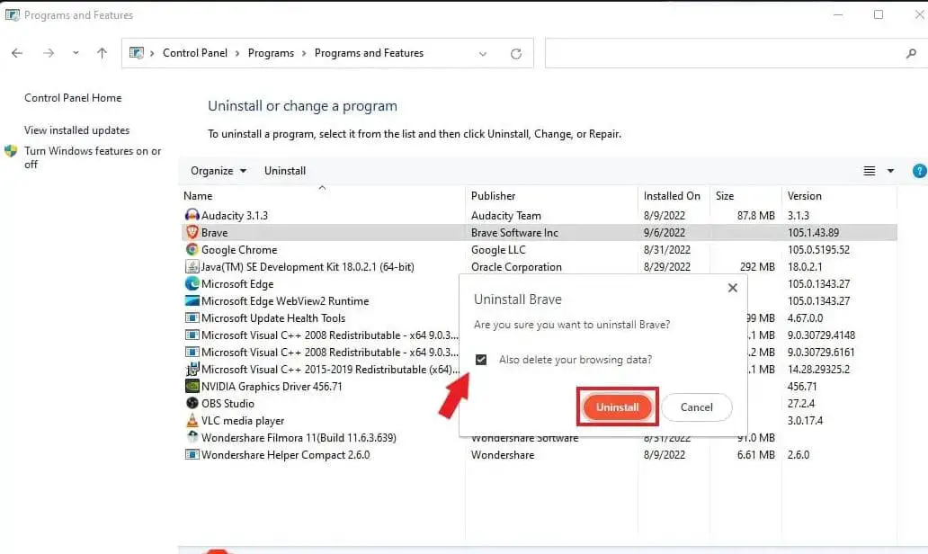Screen dimensions: 928x554
Task: Click the toolbar Uninstall command
Action: pos(285,171)
